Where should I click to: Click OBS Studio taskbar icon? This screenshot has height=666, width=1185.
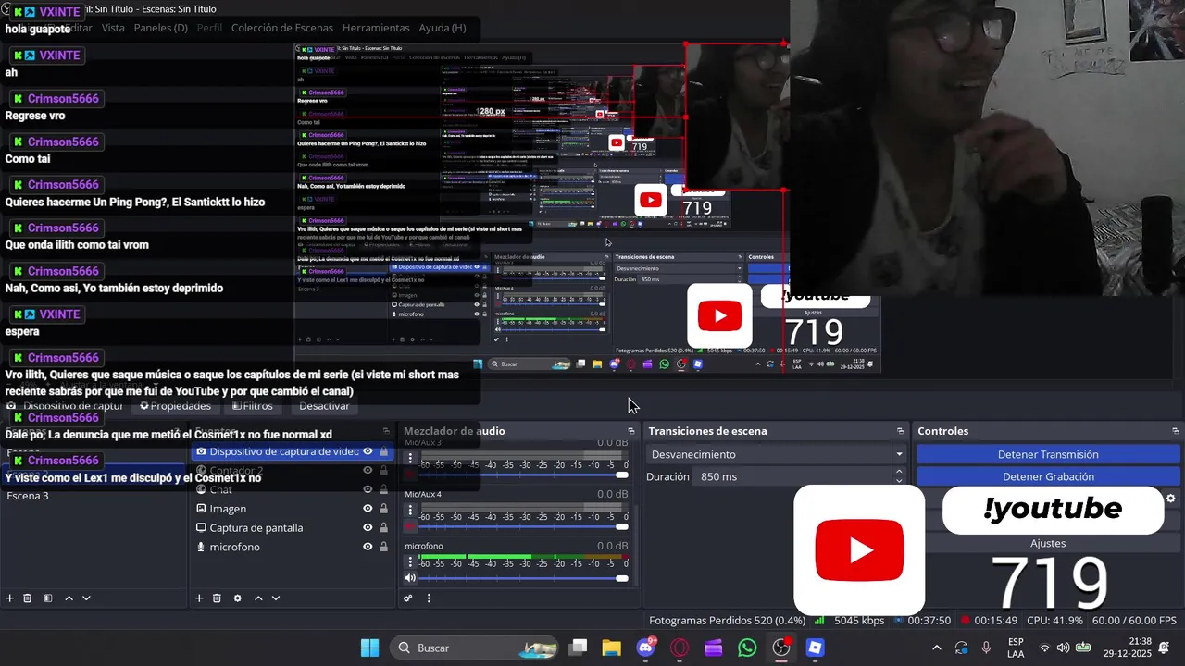point(781,647)
